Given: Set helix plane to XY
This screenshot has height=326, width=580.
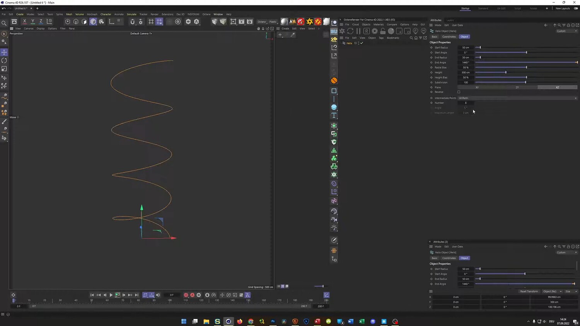Looking at the screenshot, I should click(x=477, y=87).
